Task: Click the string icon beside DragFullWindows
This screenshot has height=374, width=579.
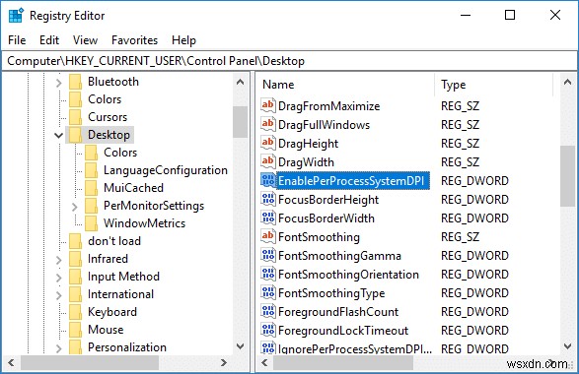Action: (x=268, y=124)
